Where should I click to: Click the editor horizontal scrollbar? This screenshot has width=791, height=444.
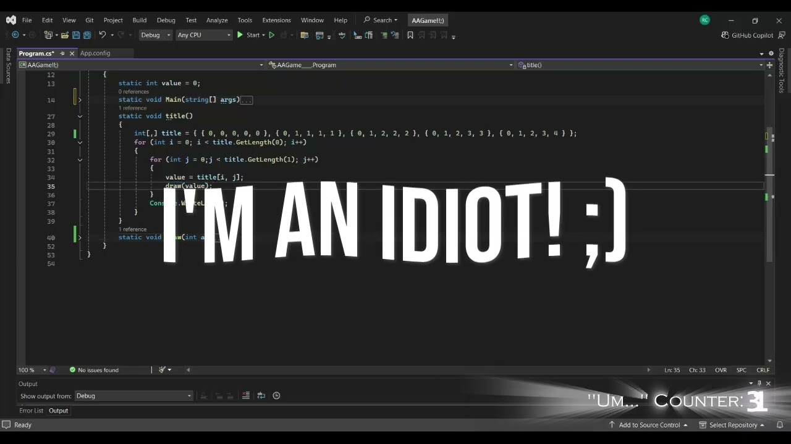click(x=418, y=370)
